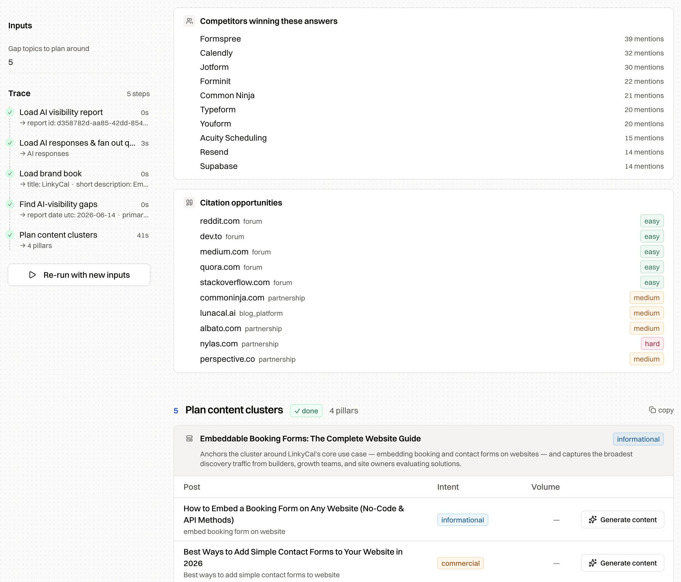The width and height of the screenshot is (681, 582).
Task: Click the competitors people icon
Action: pos(189,21)
